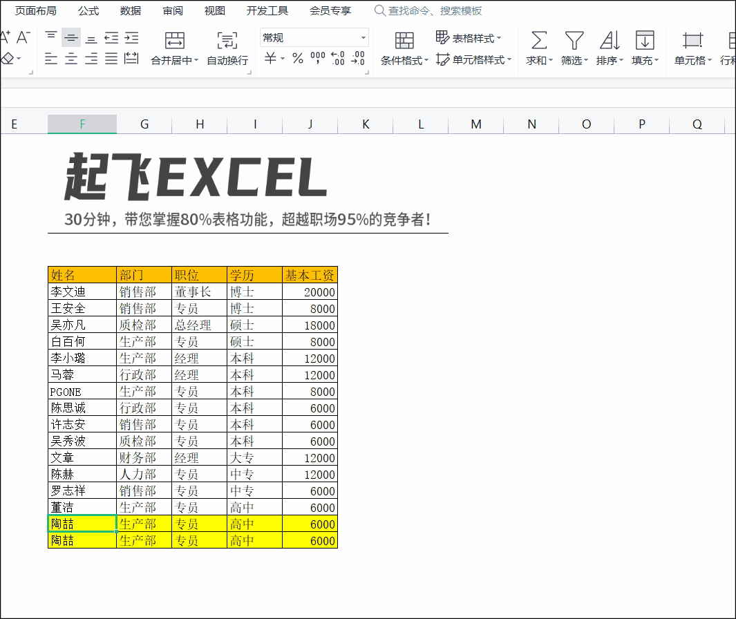Select the cell 董事长
This screenshot has height=619, width=736.
point(200,292)
